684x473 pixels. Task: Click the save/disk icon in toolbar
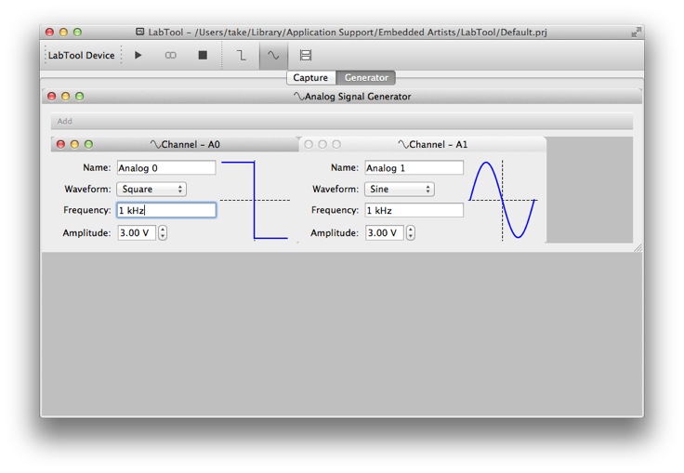(306, 56)
